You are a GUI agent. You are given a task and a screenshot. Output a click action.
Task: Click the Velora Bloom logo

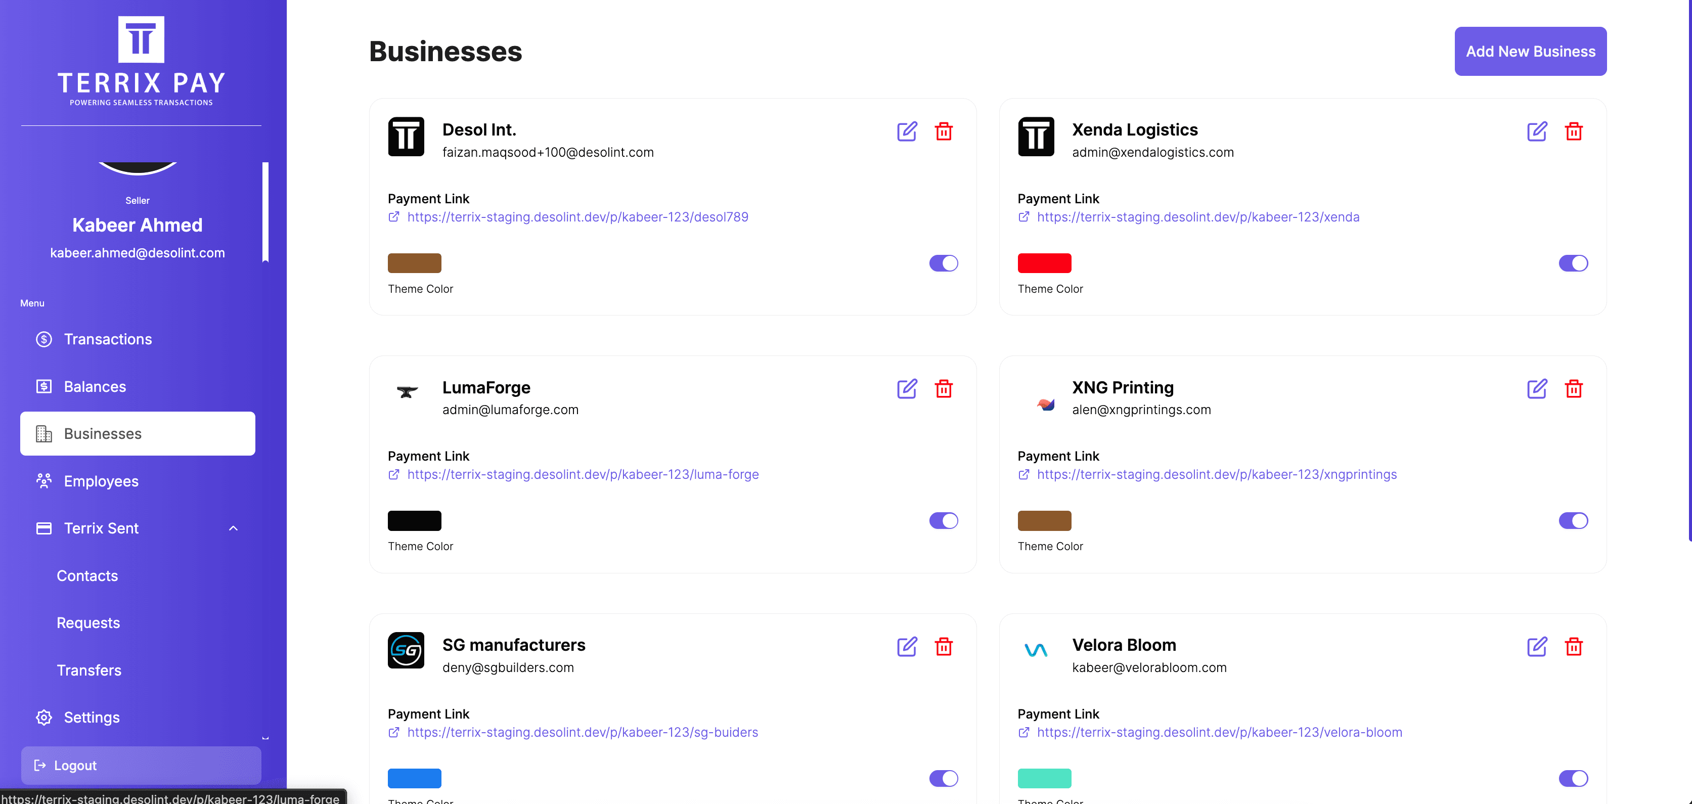(1036, 650)
